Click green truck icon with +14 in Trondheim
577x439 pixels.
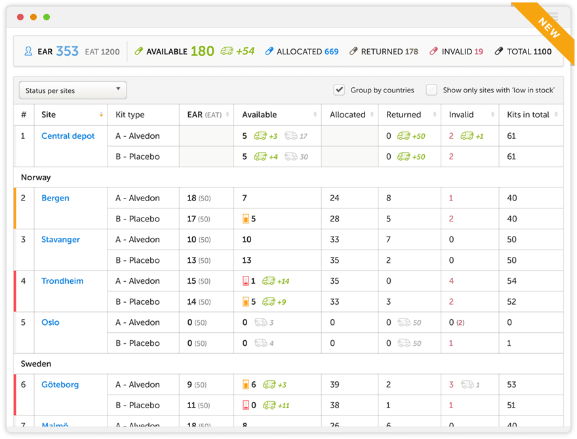pos(268,281)
